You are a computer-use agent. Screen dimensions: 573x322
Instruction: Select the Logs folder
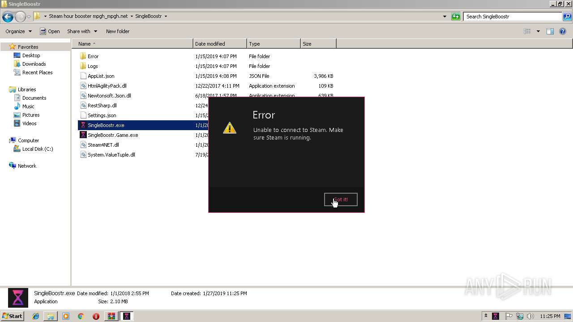click(93, 66)
